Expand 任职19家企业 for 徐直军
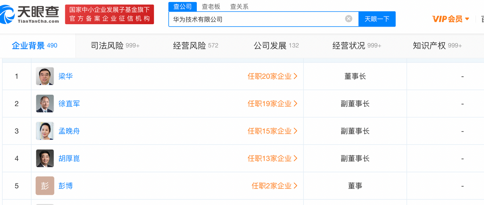This screenshot has width=484, height=205. click(273, 104)
